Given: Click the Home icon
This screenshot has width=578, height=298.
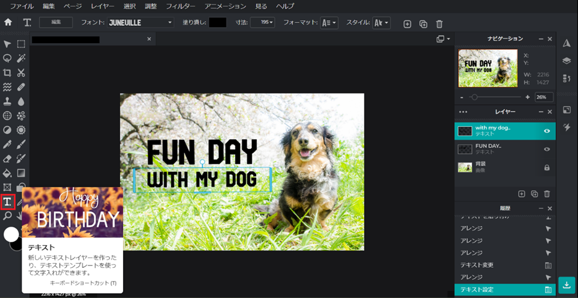Looking at the screenshot, I should pos(8,23).
